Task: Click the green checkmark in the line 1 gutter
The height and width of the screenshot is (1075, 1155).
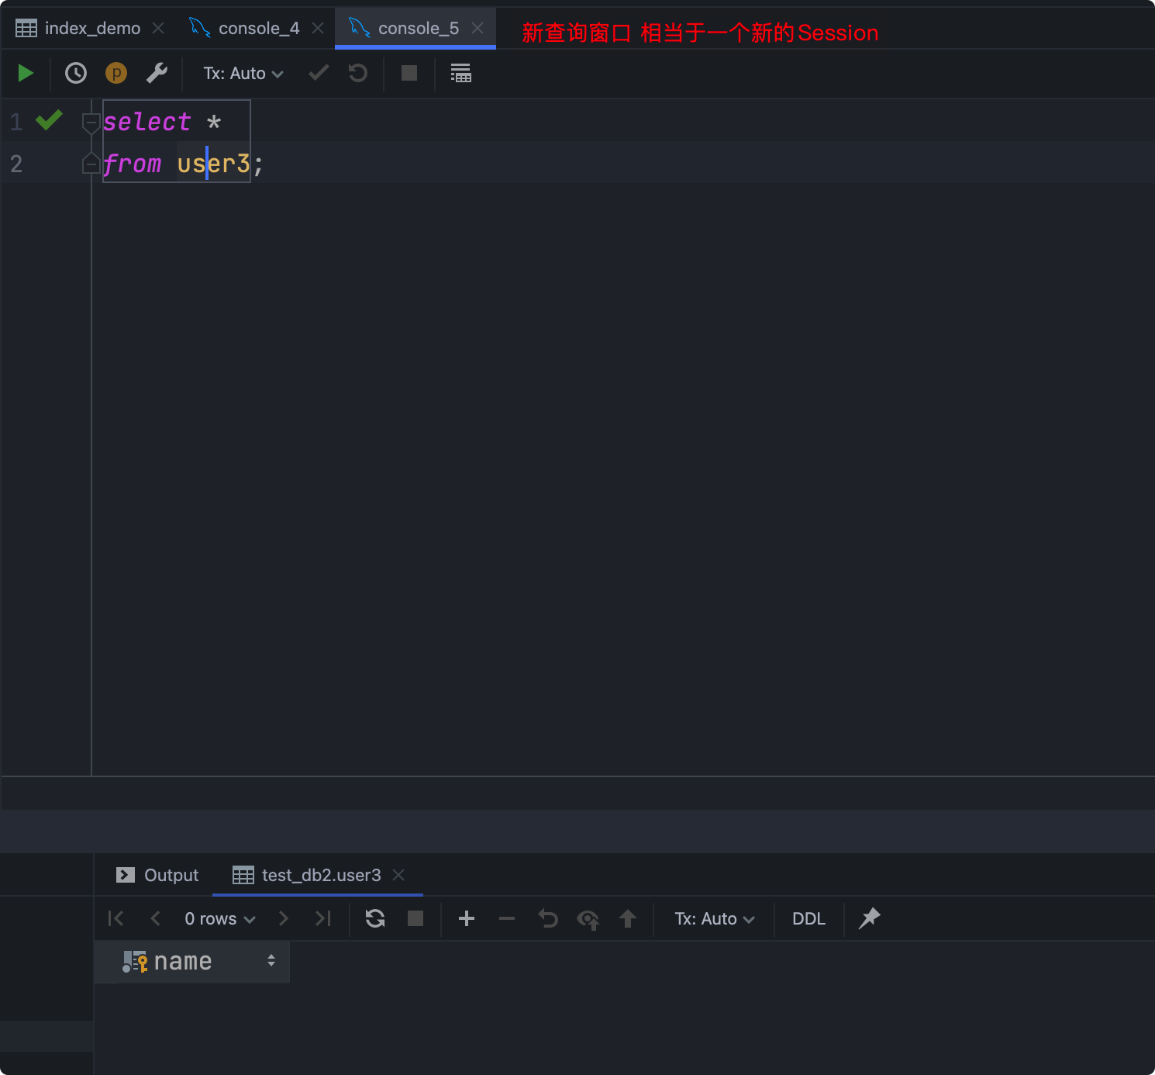Action: tap(49, 120)
